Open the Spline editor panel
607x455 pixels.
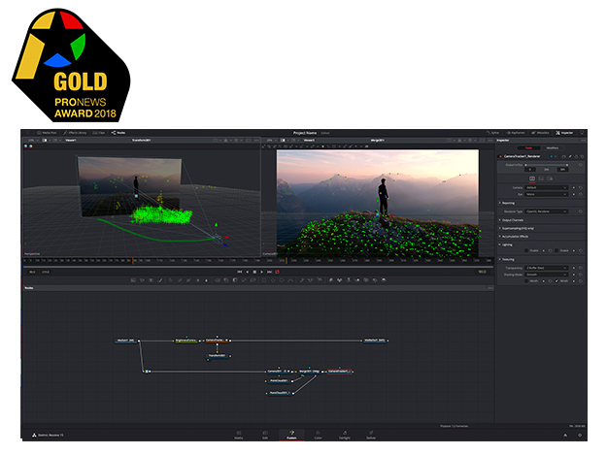point(494,133)
